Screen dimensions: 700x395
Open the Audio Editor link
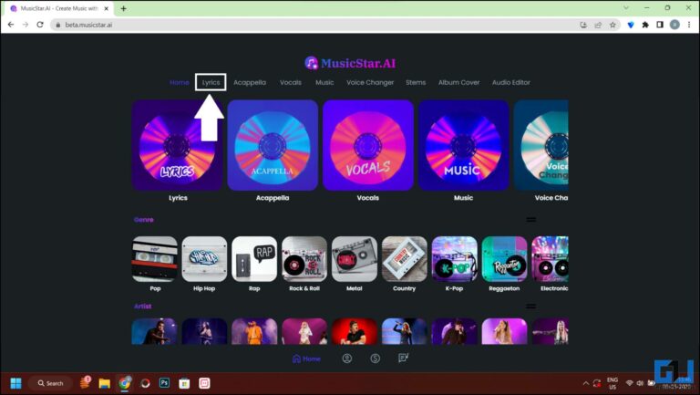[x=510, y=83]
